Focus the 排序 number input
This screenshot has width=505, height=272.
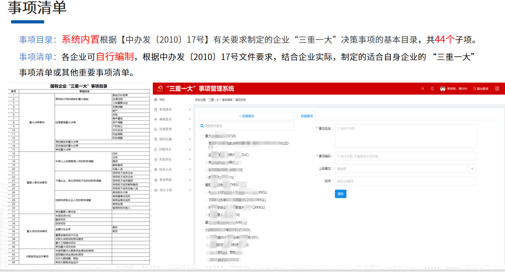[x=406, y=181]
